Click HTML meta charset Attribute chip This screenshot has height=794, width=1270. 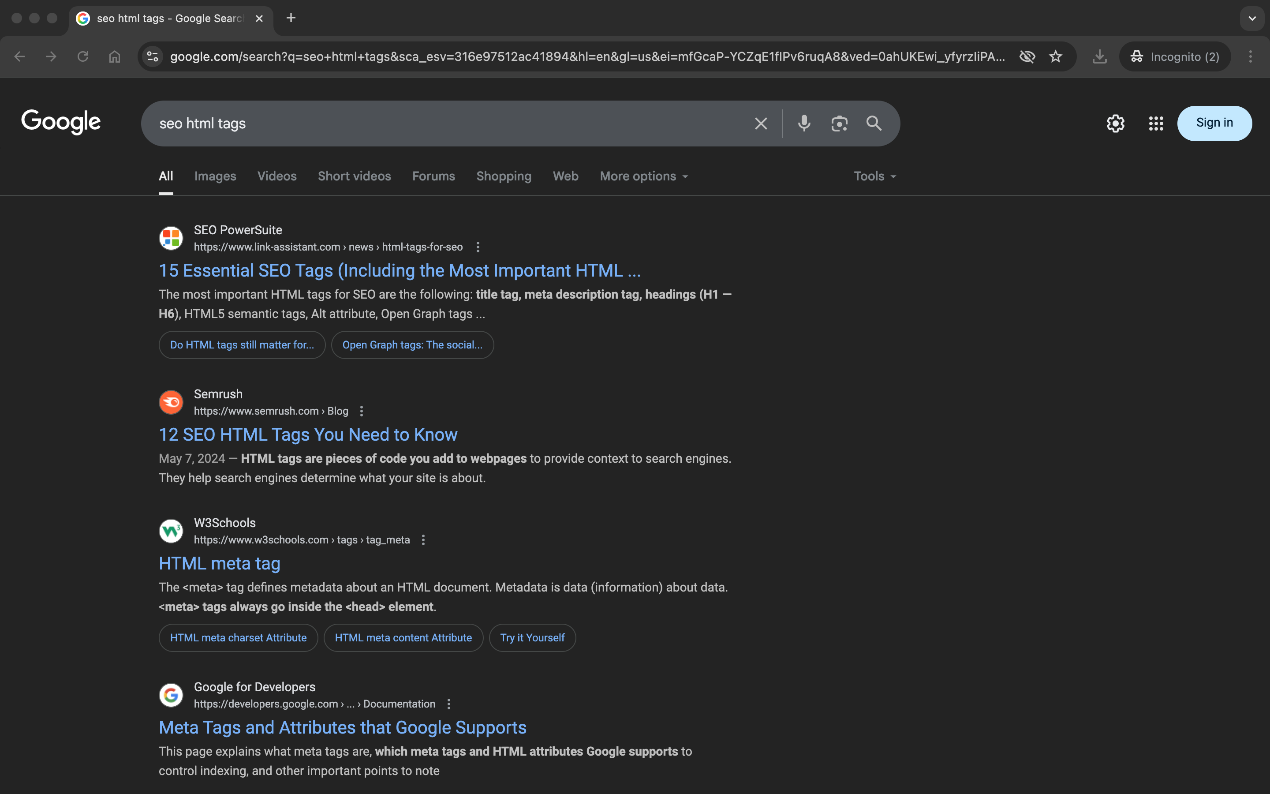(238, 637)
